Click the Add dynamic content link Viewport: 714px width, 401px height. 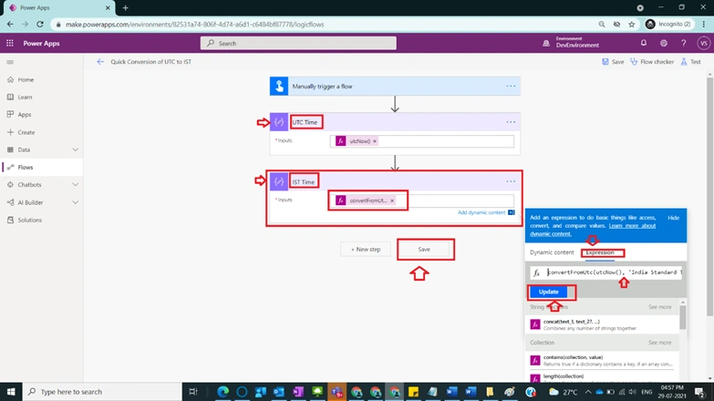[x=481, y=212]
